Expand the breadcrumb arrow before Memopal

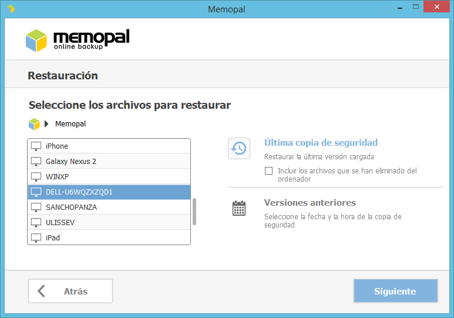(46, 124)
